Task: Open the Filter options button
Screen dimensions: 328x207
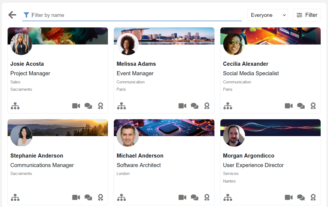Action: 307,15
